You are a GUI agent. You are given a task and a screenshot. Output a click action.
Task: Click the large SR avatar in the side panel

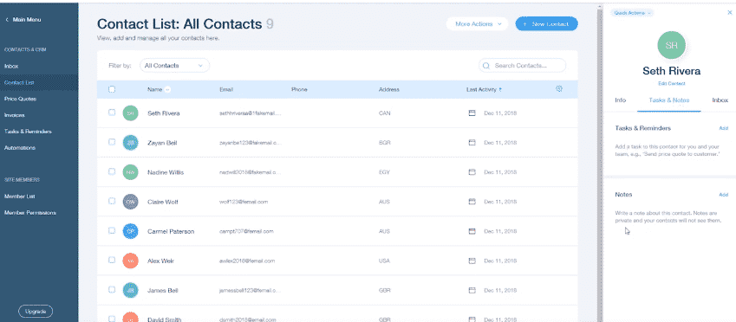(x=671, y=45)
